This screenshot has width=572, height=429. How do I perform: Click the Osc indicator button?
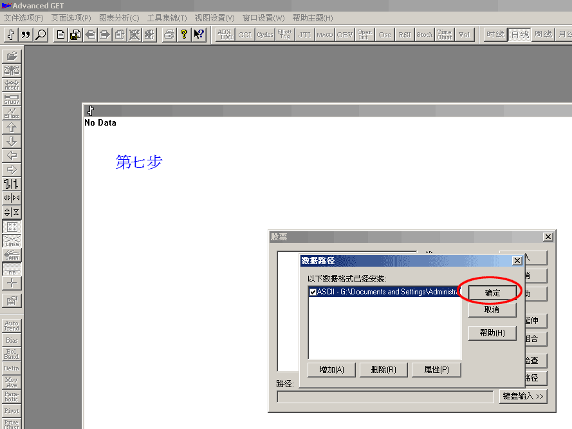coord(385,35)
